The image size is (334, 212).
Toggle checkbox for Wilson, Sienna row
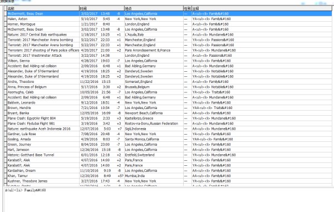6,61
